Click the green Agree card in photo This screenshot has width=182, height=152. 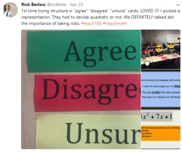click(x=84, y=51)
